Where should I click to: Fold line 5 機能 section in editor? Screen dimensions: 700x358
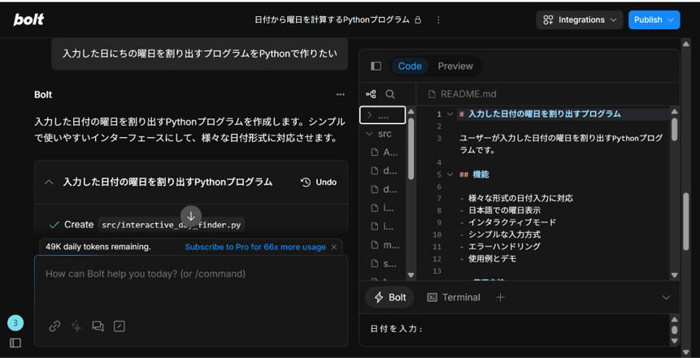[450, 175]
